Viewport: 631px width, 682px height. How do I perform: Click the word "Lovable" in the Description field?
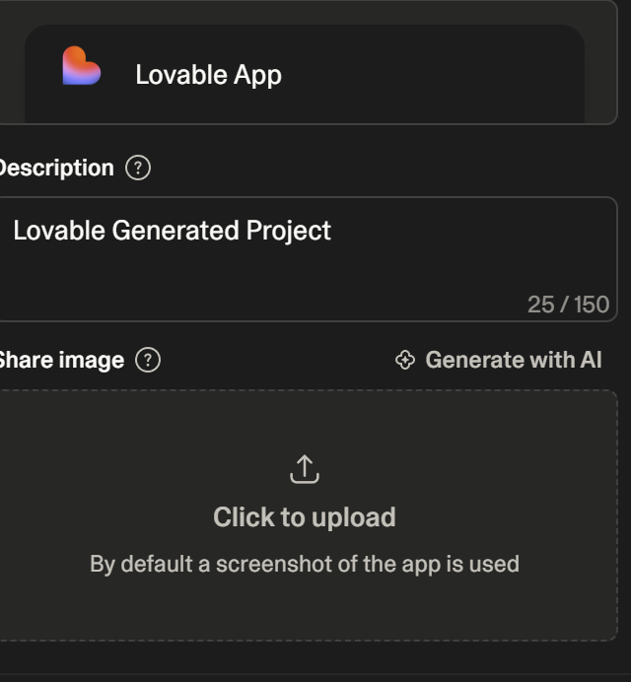click(57, 232)
